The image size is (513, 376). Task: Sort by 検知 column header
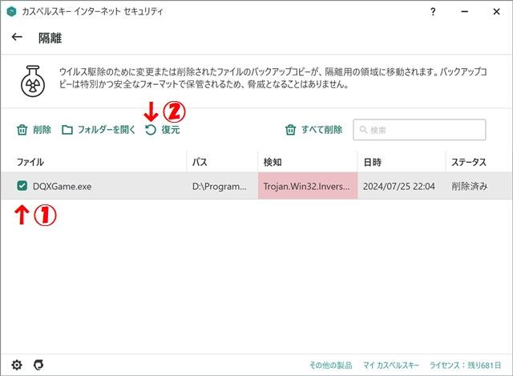(x=273, y=162)
